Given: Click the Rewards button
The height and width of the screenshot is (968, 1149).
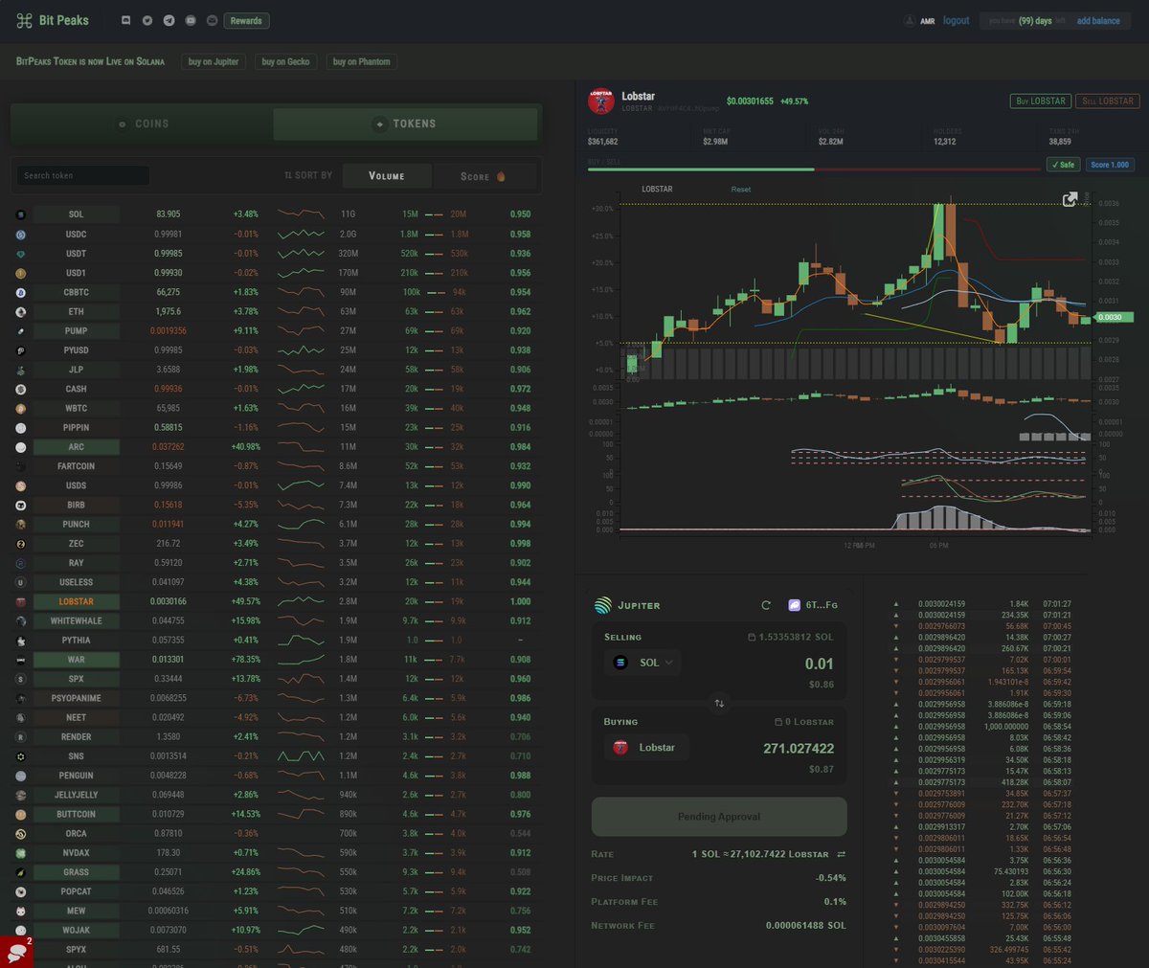Looking at the screenshot, I should (x=246, y=20).
